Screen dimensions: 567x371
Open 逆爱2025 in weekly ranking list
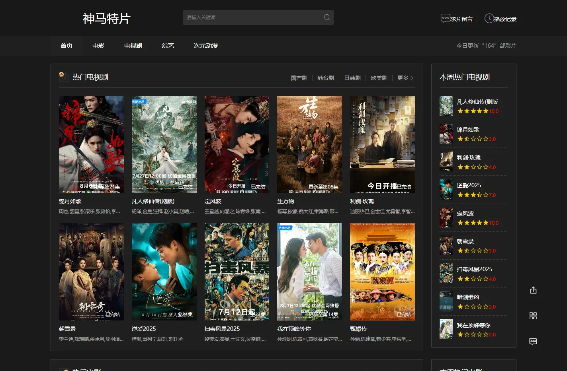click(x=469, y=185)
